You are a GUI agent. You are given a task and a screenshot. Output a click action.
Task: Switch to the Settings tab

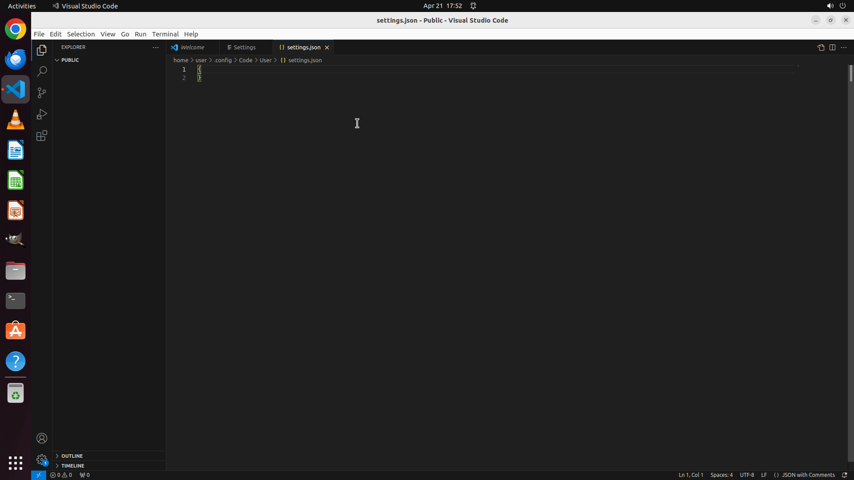click(244, 47)
